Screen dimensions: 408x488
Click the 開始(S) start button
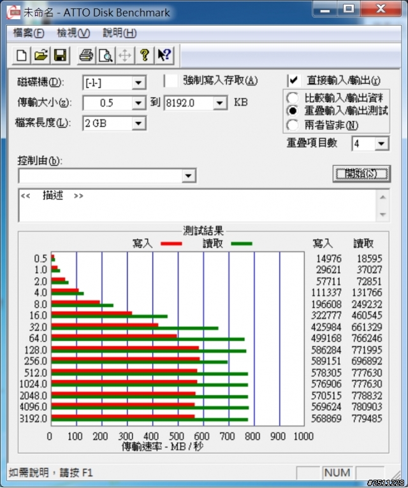361,174
